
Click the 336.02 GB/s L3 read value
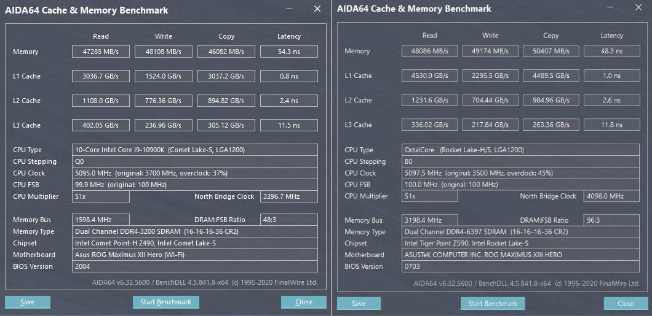pos(429,125)
